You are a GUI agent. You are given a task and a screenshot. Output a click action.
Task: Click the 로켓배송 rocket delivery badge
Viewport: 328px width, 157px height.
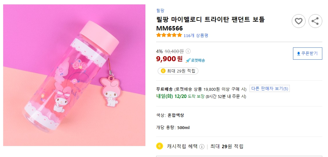pyautogui.click(x=195, y=60)
